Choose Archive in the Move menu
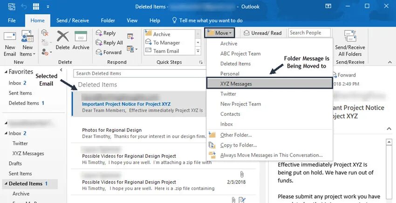This screenshot has width=396, height=203. 269,43
